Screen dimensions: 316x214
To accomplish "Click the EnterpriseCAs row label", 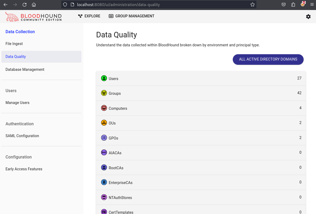I will [121, 183].
